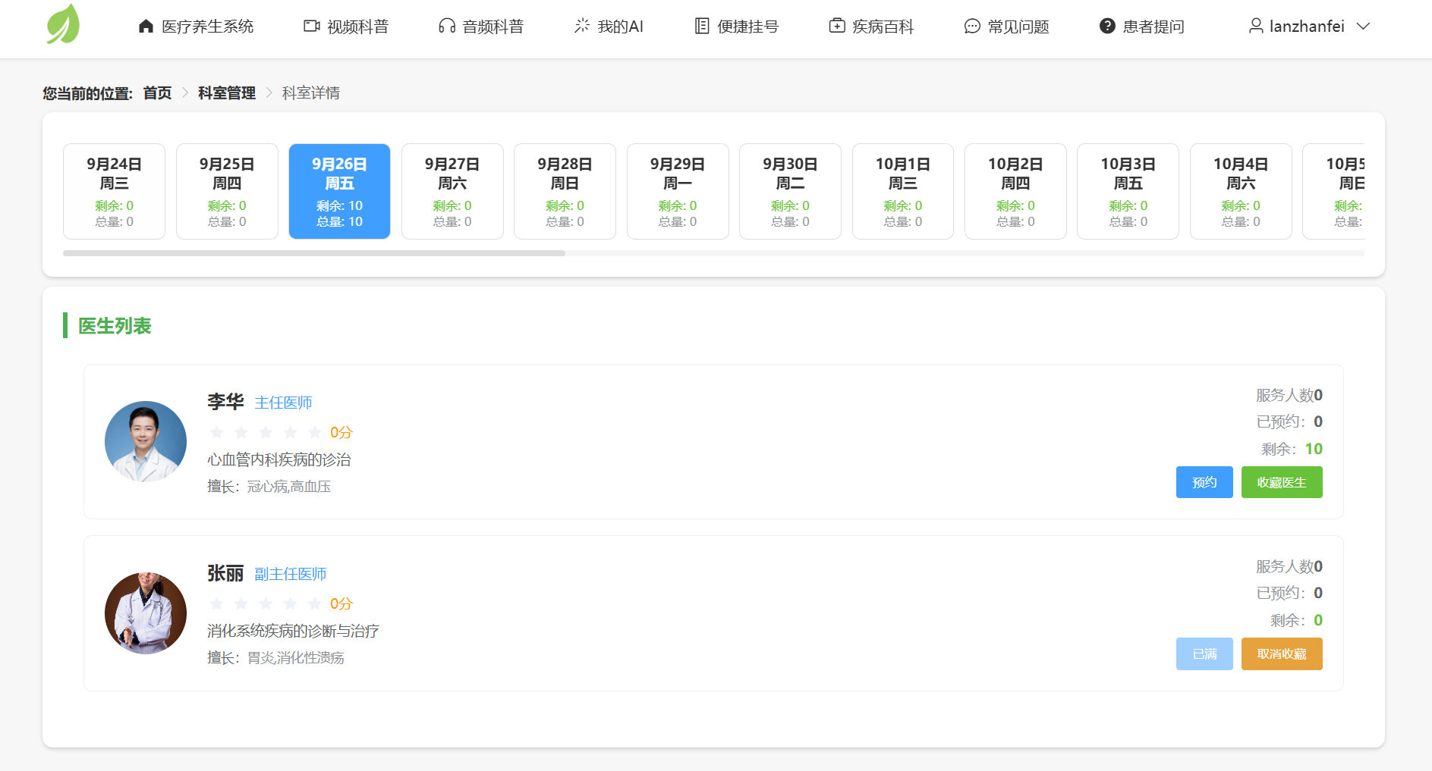Click the user avatar icon beside lanzhanfei
The width and height of the screenshot is (1432, 771).
(1256, 27)
